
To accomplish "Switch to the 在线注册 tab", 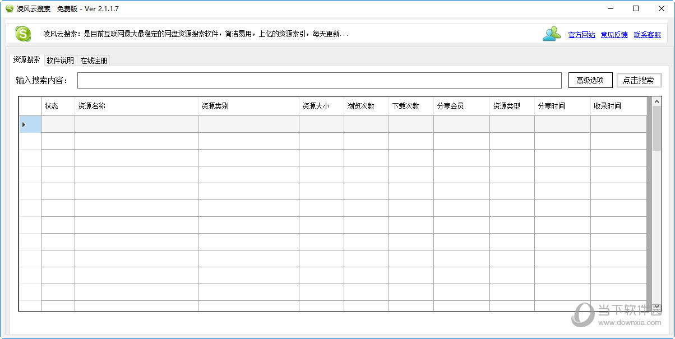I will (x=94, y=61).
